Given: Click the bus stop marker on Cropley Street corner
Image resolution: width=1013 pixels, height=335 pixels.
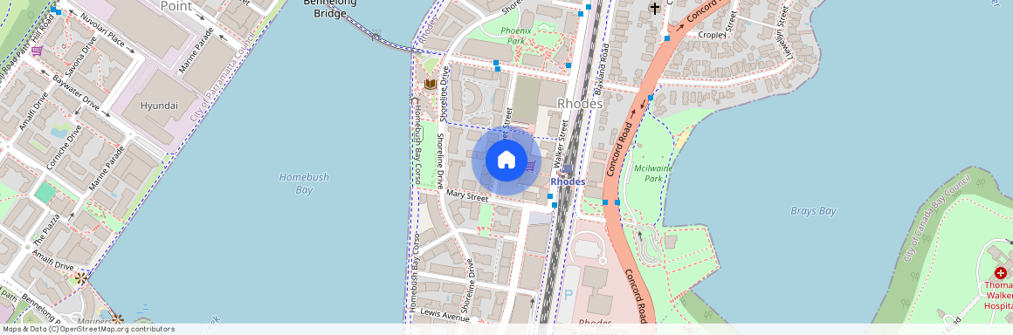Looking at the screenshot, I should [666, 38].
